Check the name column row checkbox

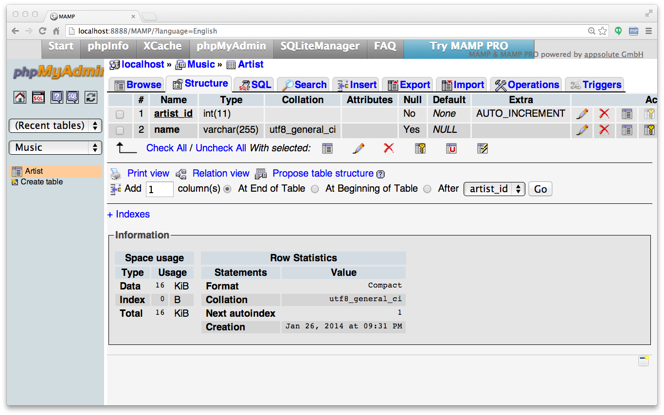pos(120,130)
